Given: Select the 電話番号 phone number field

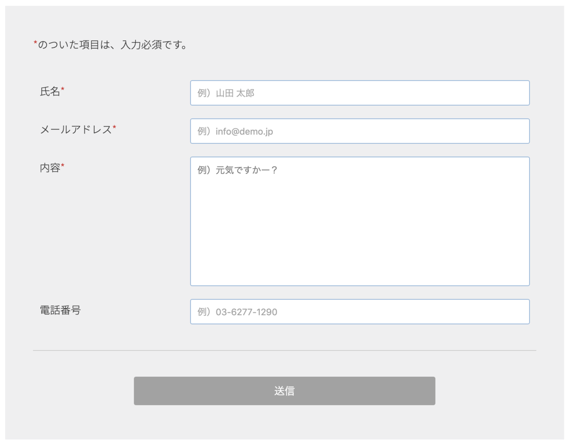Looking at the screenshot, I should pyautogui.click(x=360, y=311).
